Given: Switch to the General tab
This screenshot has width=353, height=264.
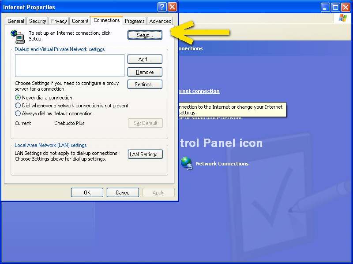Looking at the screenshot, I should 15,21.
